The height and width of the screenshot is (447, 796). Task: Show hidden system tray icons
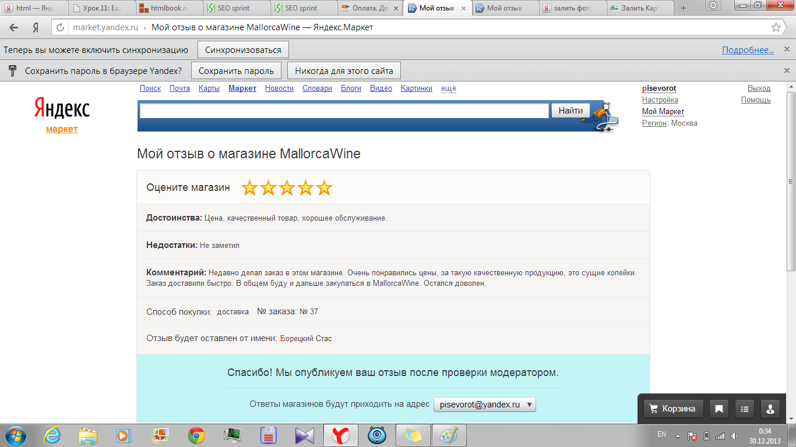[x=678, y=436]
